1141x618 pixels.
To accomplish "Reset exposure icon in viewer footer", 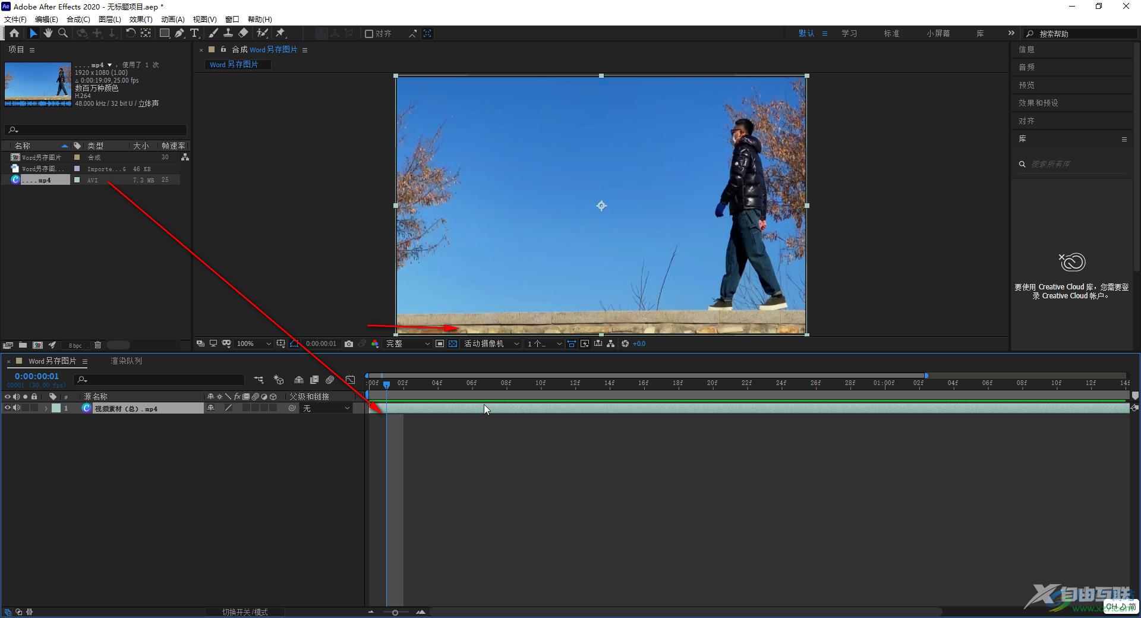I will click(625, 344).
